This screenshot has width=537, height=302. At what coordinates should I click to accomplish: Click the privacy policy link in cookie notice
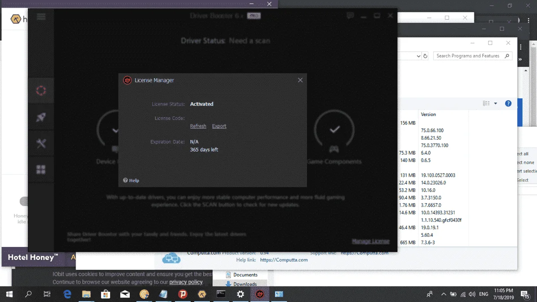[x=186, y=282]
